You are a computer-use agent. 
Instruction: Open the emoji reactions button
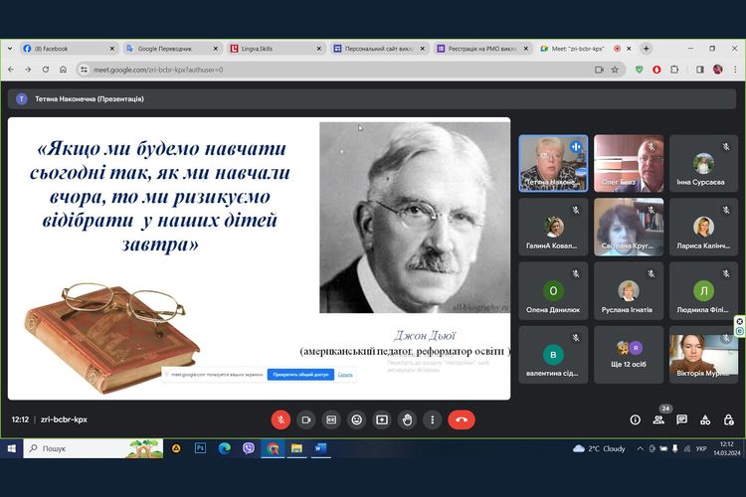pos(356,419)
